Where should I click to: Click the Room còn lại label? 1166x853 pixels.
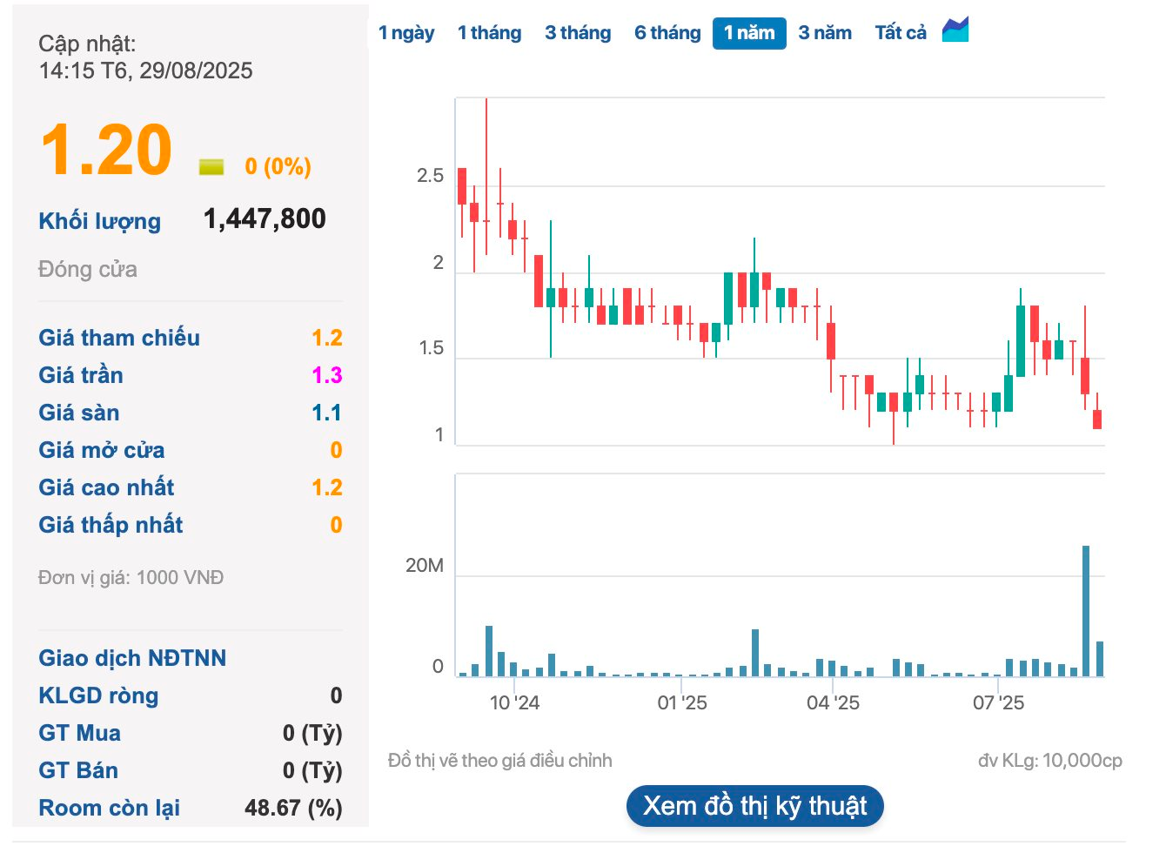tap(109, 808)
